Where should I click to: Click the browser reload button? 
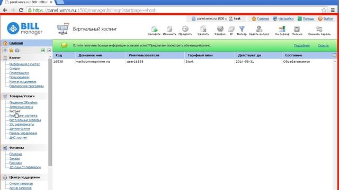[21, 10]
